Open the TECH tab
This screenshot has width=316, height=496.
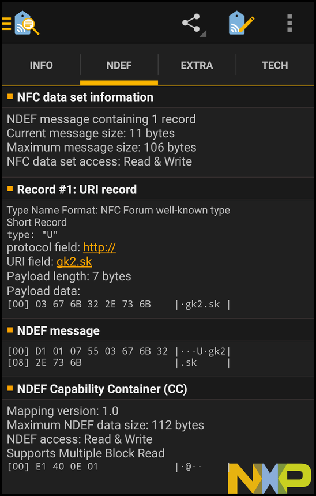click(275, 66)
